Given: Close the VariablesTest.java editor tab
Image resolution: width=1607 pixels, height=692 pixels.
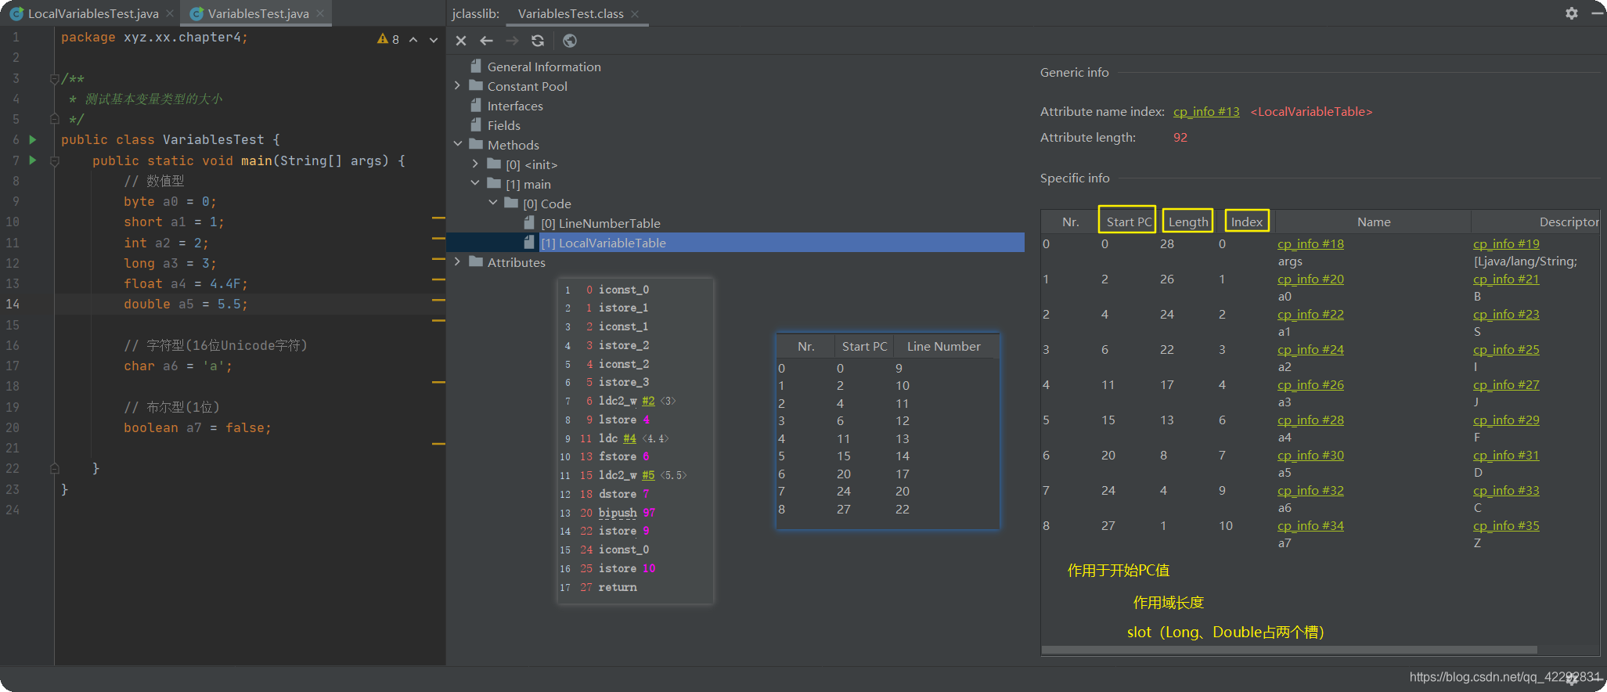Looking at the screenshot, I should click(x=319, y=13).
